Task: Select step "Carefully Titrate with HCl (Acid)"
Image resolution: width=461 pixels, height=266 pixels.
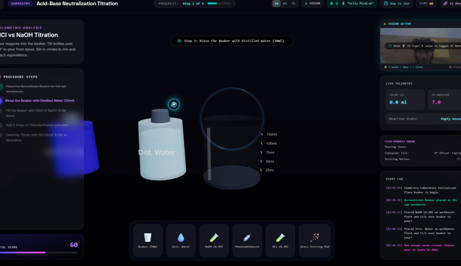Action: pyautogui.click(x=36, y=137)
